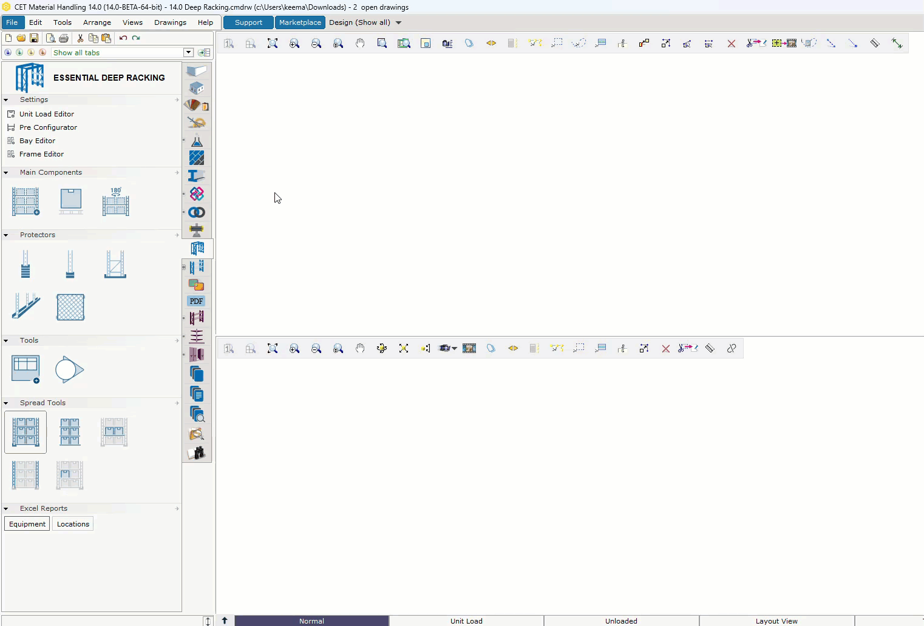The height and width of the screenshot is (626, 924).
Task: Collapse the Main Components section
Action: point(6,172)
